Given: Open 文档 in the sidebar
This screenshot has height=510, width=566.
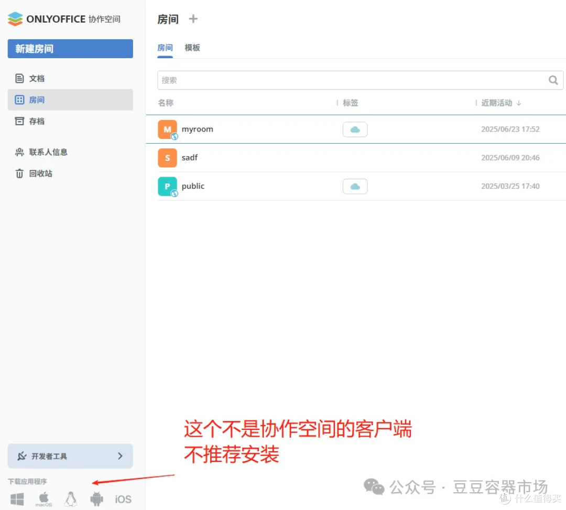Looking at the screenshot, I should click(70, 78).
